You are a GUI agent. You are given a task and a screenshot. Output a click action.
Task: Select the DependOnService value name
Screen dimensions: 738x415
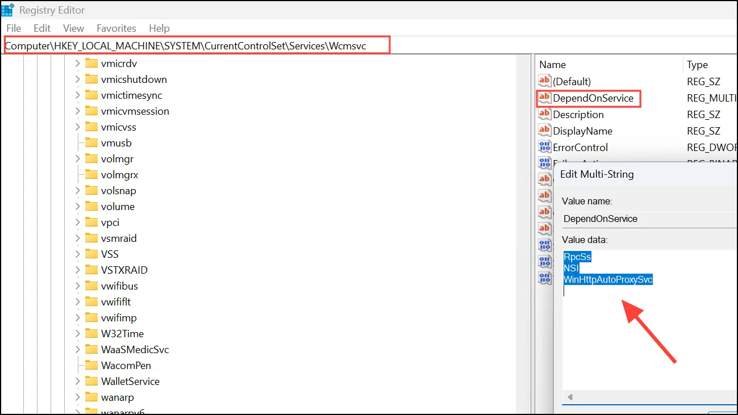(x=593, y=98)
